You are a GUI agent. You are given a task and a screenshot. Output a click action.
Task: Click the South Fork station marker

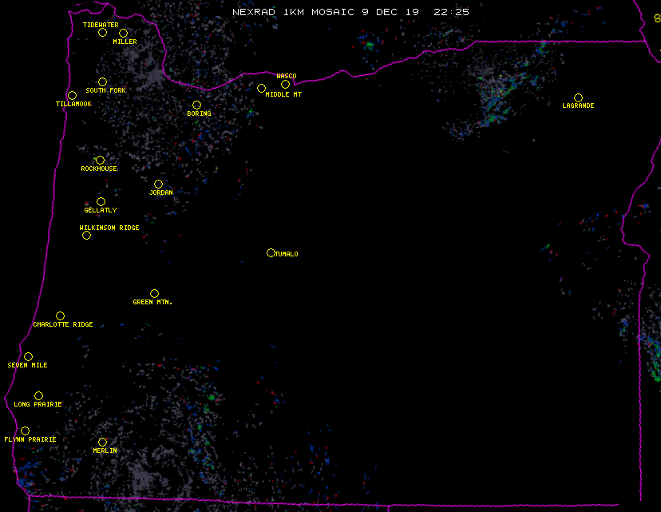pyautogui.click(x=102, y=81)
